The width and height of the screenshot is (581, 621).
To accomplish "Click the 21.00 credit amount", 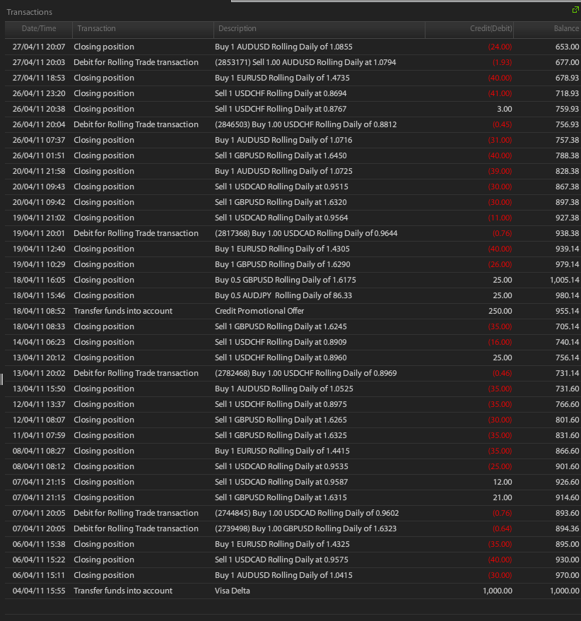I will (x=503, y=497).
